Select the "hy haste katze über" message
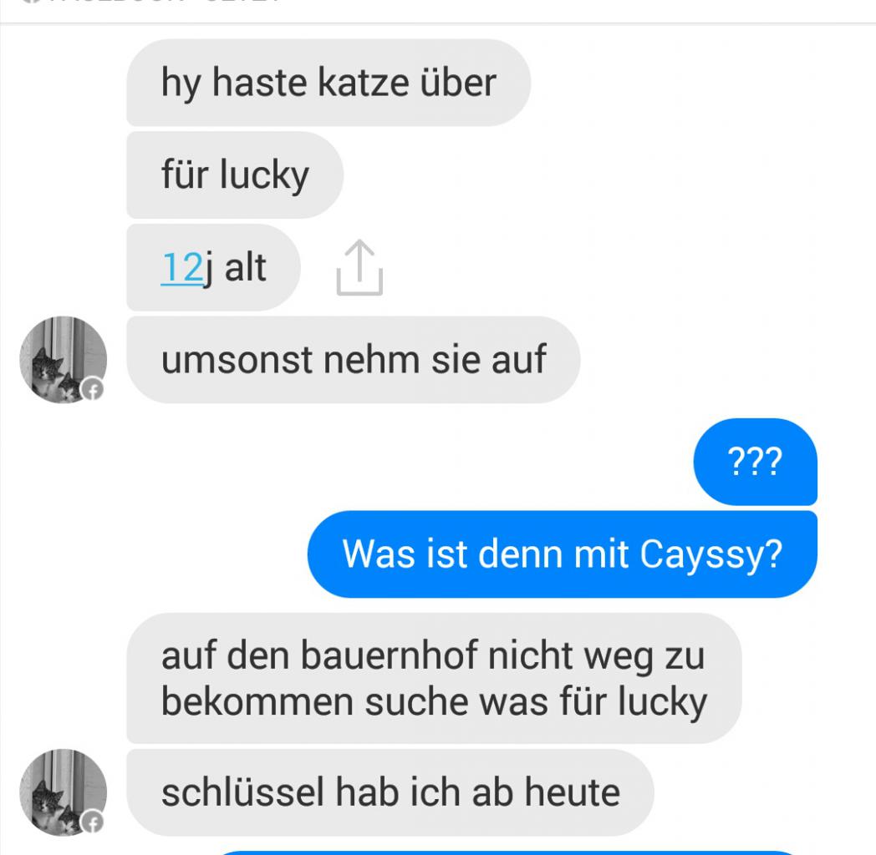Viewport: 876px width, 855px height. [x=328, y=83]
